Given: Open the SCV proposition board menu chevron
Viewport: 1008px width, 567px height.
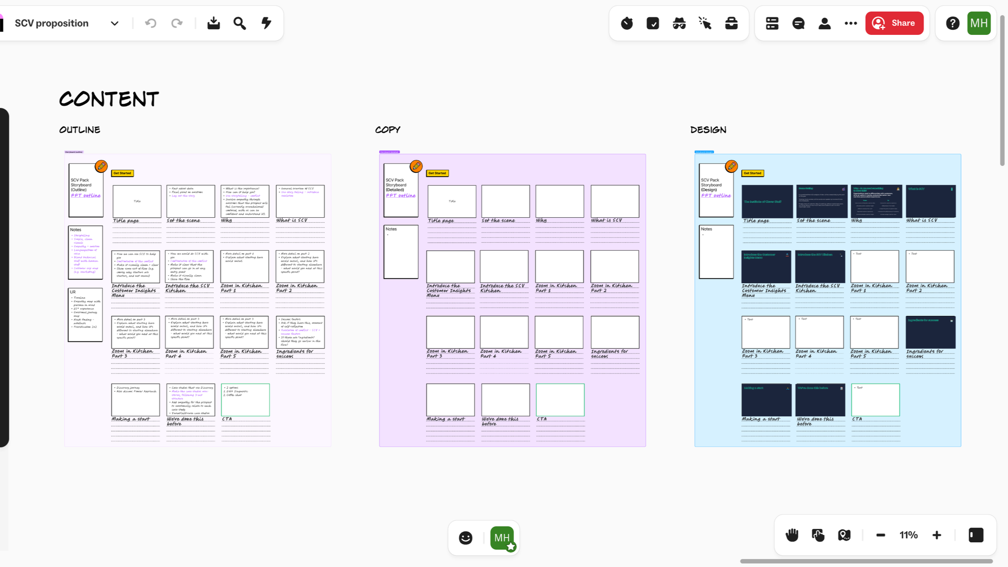Looking at the screenshot, I should pos(115,23).
